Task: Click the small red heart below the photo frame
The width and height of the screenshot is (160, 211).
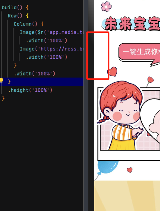Action: pos(129,170)
